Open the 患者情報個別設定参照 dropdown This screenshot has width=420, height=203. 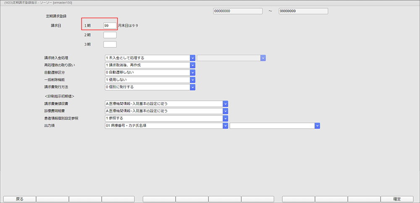(225, 118)
